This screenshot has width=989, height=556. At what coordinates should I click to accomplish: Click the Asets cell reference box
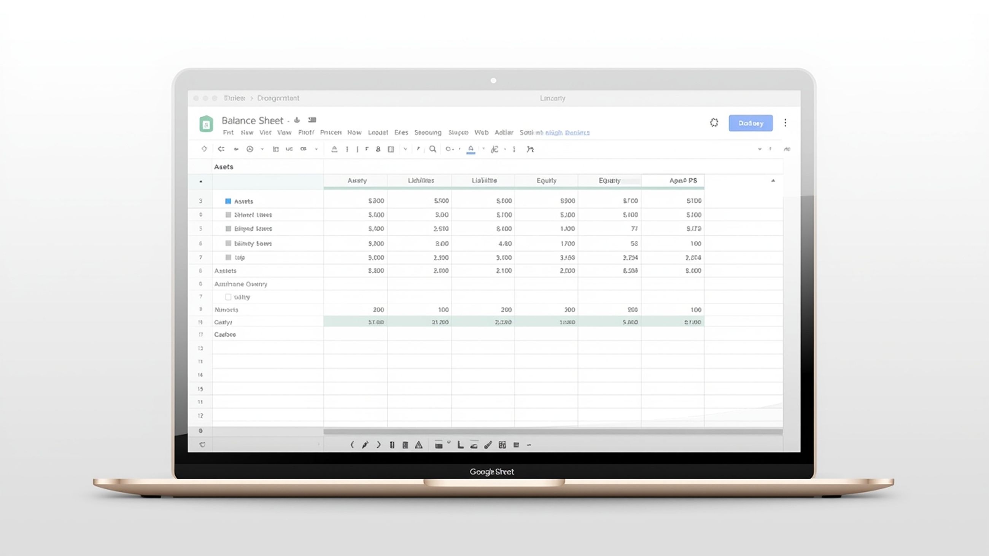coord(267,167)
